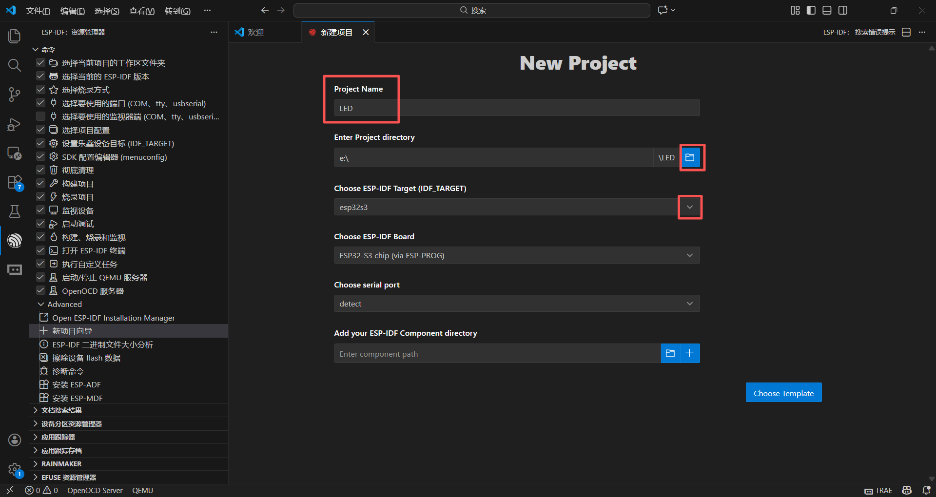The width and height of the screenshot is (936, 497).
Task: Open the serial port dropdown showing detect
Action: (x=517, y=304)
